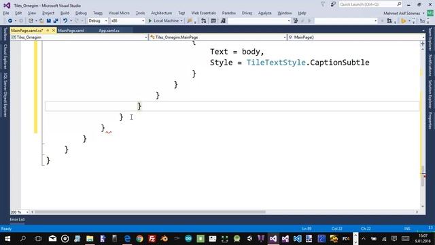This screenshot has width=435, height=245.
Task: Open the Tiles_Ornegim project scope dropdown
Action: [80, 37]
